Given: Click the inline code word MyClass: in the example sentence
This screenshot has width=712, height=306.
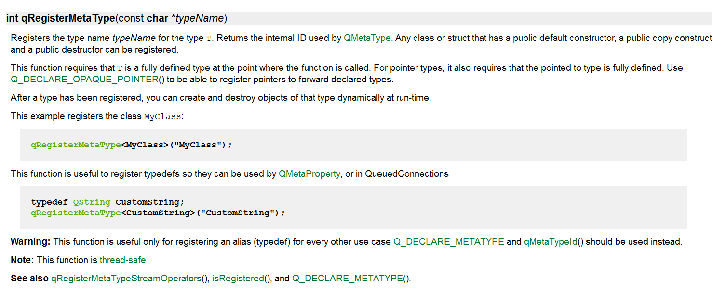Looking at the screenshot, I should 163,117.
